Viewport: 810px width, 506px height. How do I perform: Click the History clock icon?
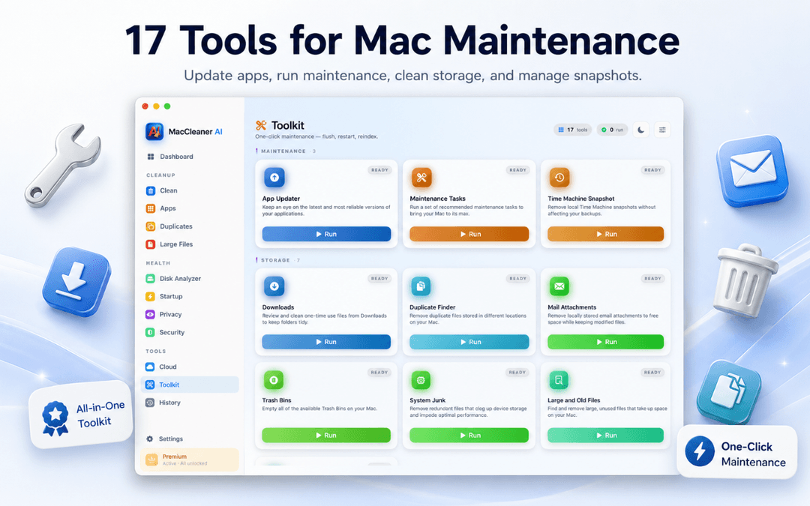pyautogui.click(x=150, y=403)
